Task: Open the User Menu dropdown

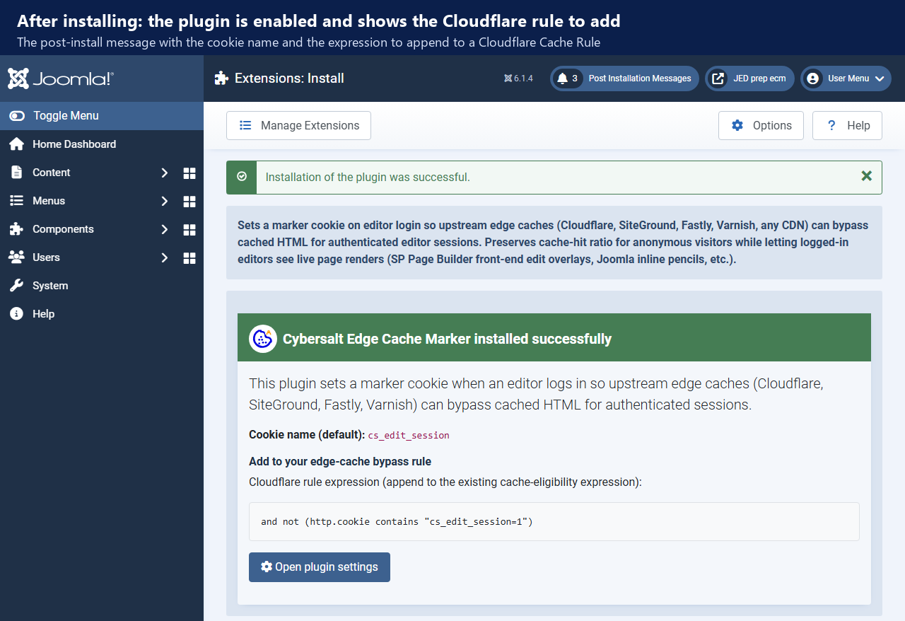Action: point(846,79)
